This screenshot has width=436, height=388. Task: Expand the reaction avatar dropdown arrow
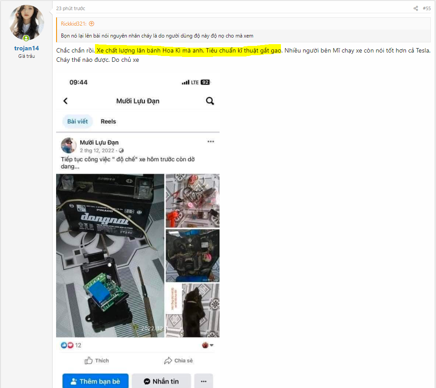pos(212,345)
